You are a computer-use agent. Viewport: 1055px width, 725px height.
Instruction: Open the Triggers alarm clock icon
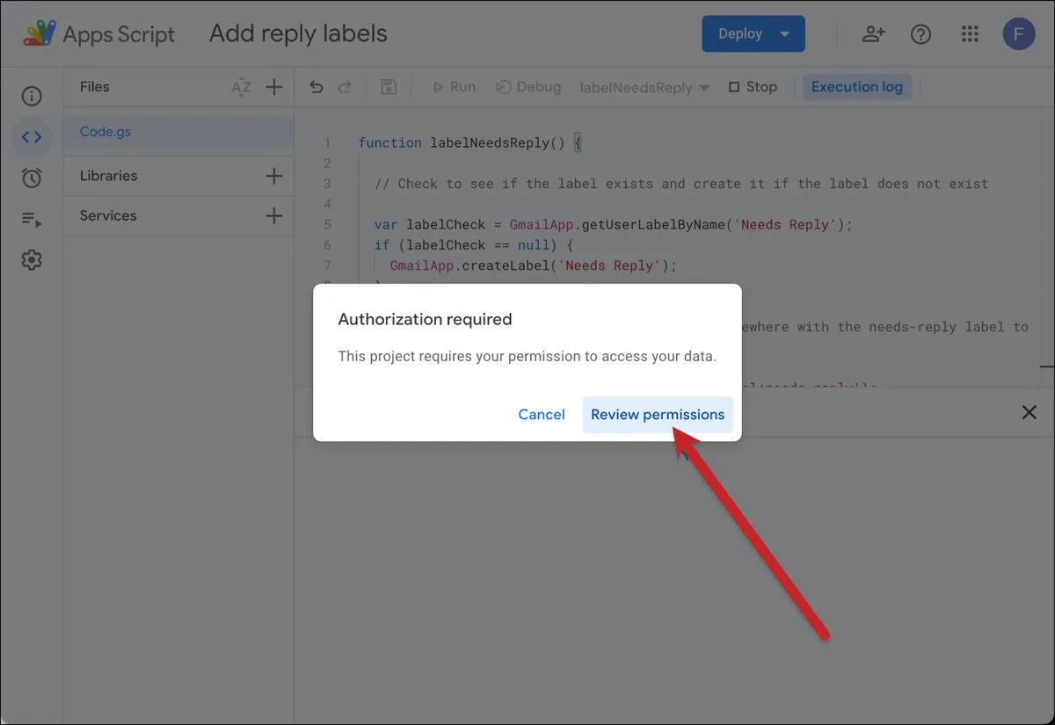click(x=32, y=178)
